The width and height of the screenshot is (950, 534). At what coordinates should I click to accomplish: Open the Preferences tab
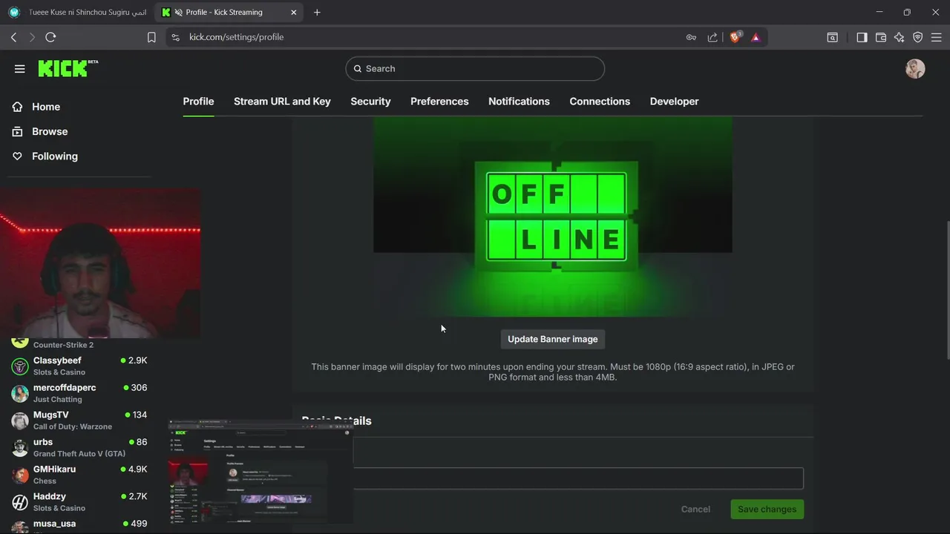[439, 102]
